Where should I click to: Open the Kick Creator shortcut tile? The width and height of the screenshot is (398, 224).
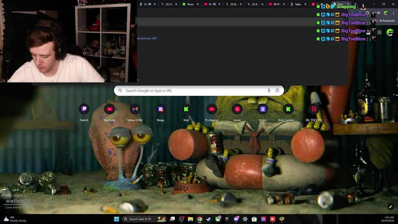click(x=288, y=113)
